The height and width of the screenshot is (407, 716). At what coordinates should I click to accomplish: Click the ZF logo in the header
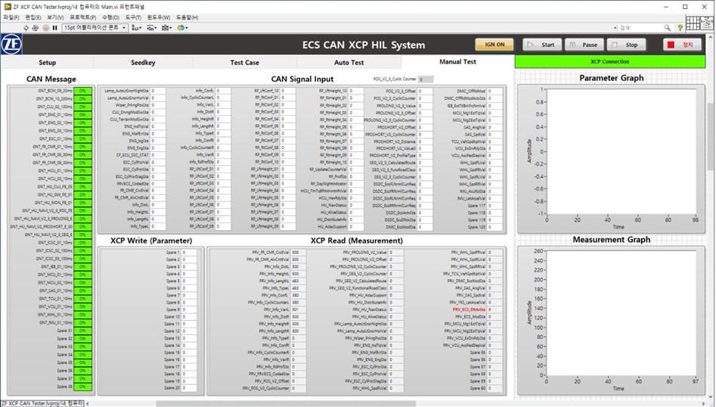tap(11, 45)
